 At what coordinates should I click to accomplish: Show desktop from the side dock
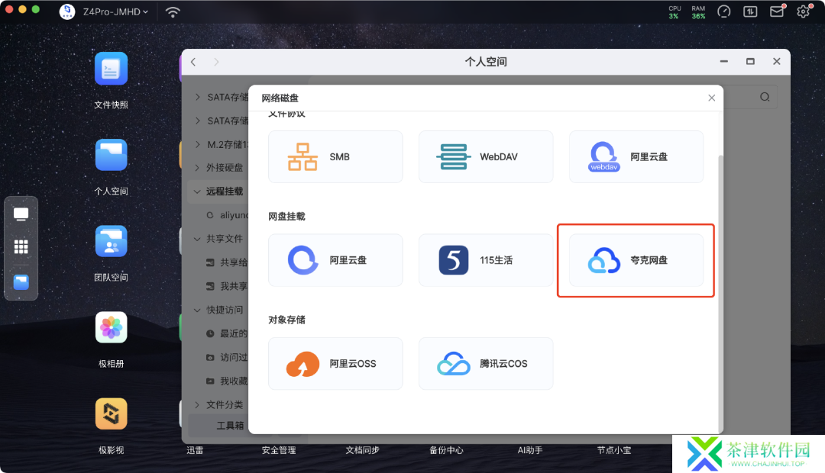[21, 214]
